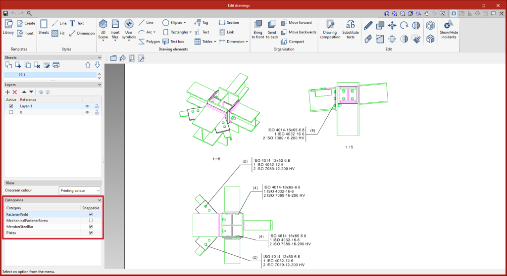The height and width of the screenshot is (276, 507).
Task: Toggle Layer-1 lock icon
Action: click(x=97, y=106)
